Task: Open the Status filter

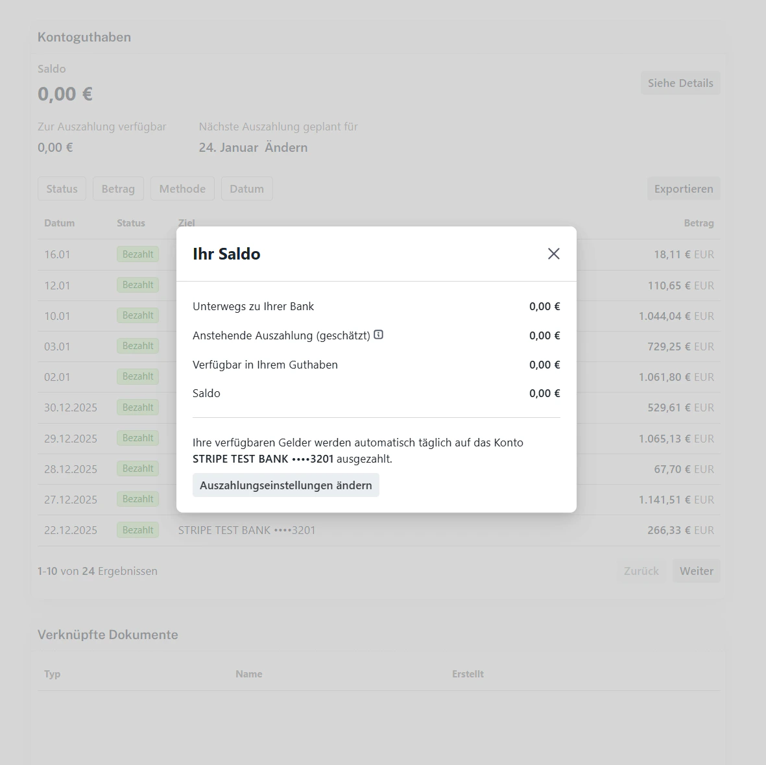Action: coord(62,188)
